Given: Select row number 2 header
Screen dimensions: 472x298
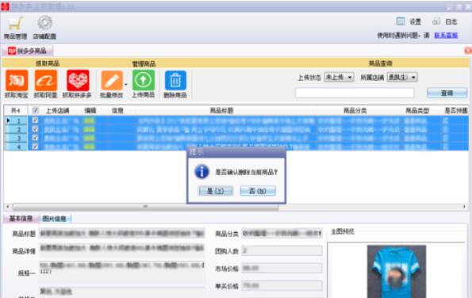Looking at the screenshot, I should point(16,129).
